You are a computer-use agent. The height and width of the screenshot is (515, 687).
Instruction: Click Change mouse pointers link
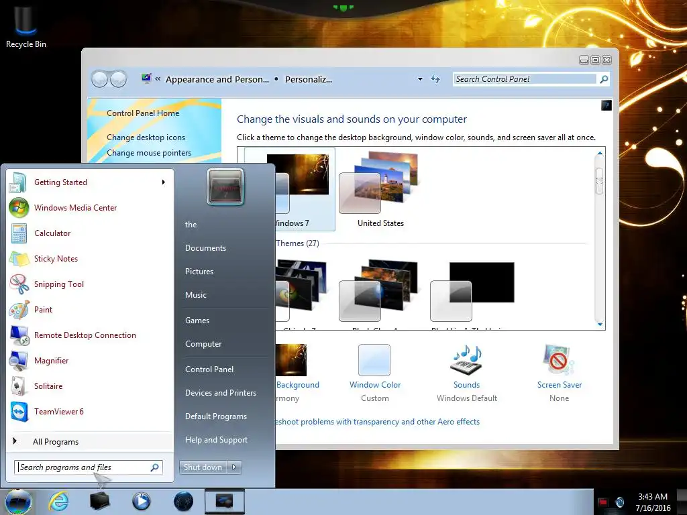[149, 153]
